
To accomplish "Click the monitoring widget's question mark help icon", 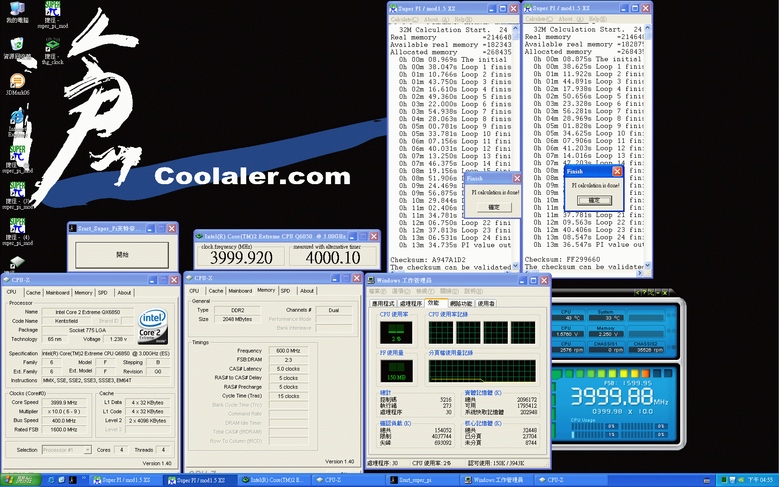I will point(644,293).
